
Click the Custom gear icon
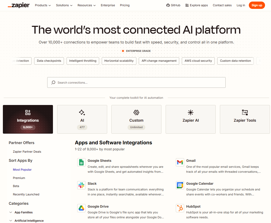coord(136,113)
